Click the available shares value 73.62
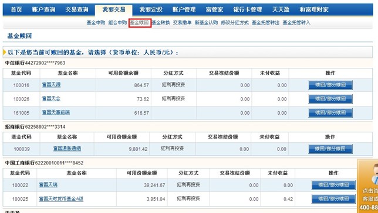This screenshot has height=213, width=378. tap(143, 99)
